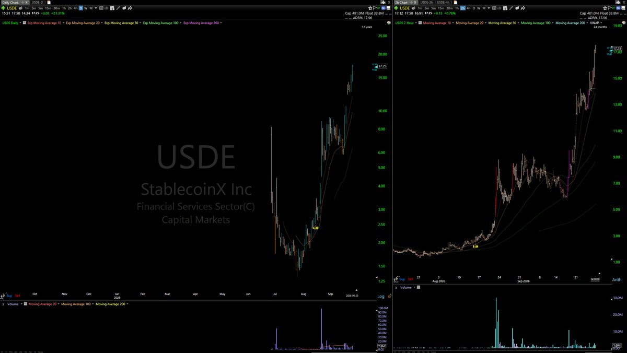Click the chat bubble icon in the Daily Chart toolbar

(x=124, y=8)
